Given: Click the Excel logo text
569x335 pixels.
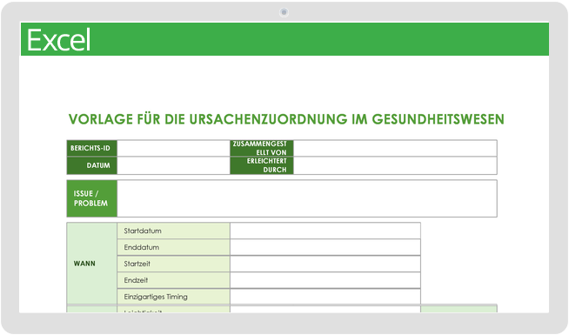Looking at the screenshot, I should coord(58,40).
